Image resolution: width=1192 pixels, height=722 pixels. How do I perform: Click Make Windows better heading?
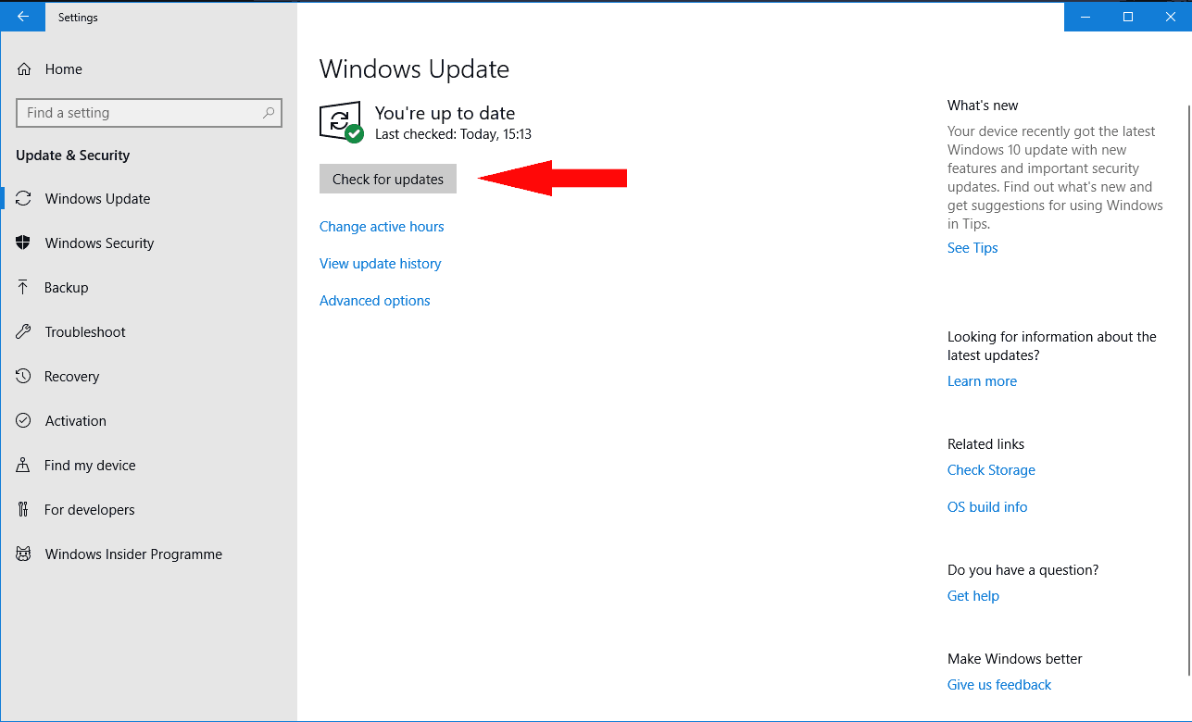(x=1015, y=659)
